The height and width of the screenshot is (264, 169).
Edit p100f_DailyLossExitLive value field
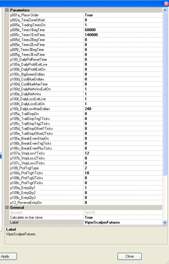[123, 99]
